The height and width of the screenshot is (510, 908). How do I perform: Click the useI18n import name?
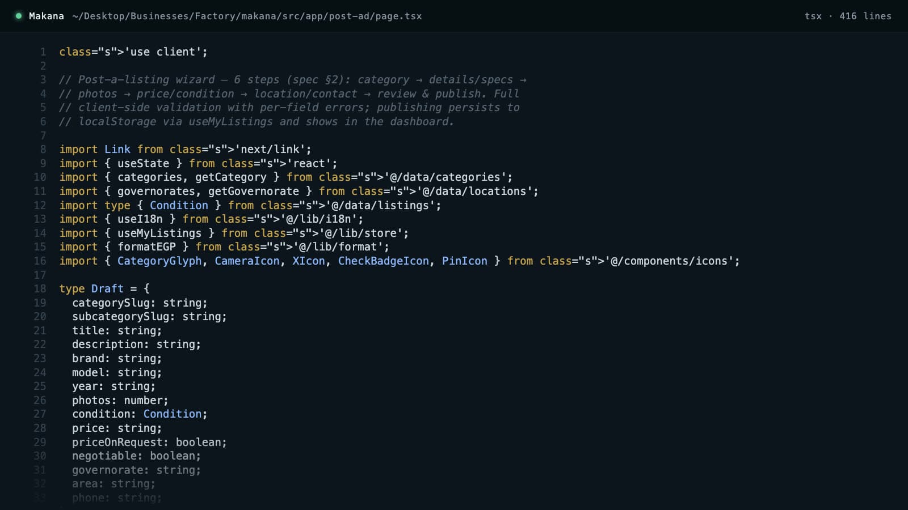(140, 219)
